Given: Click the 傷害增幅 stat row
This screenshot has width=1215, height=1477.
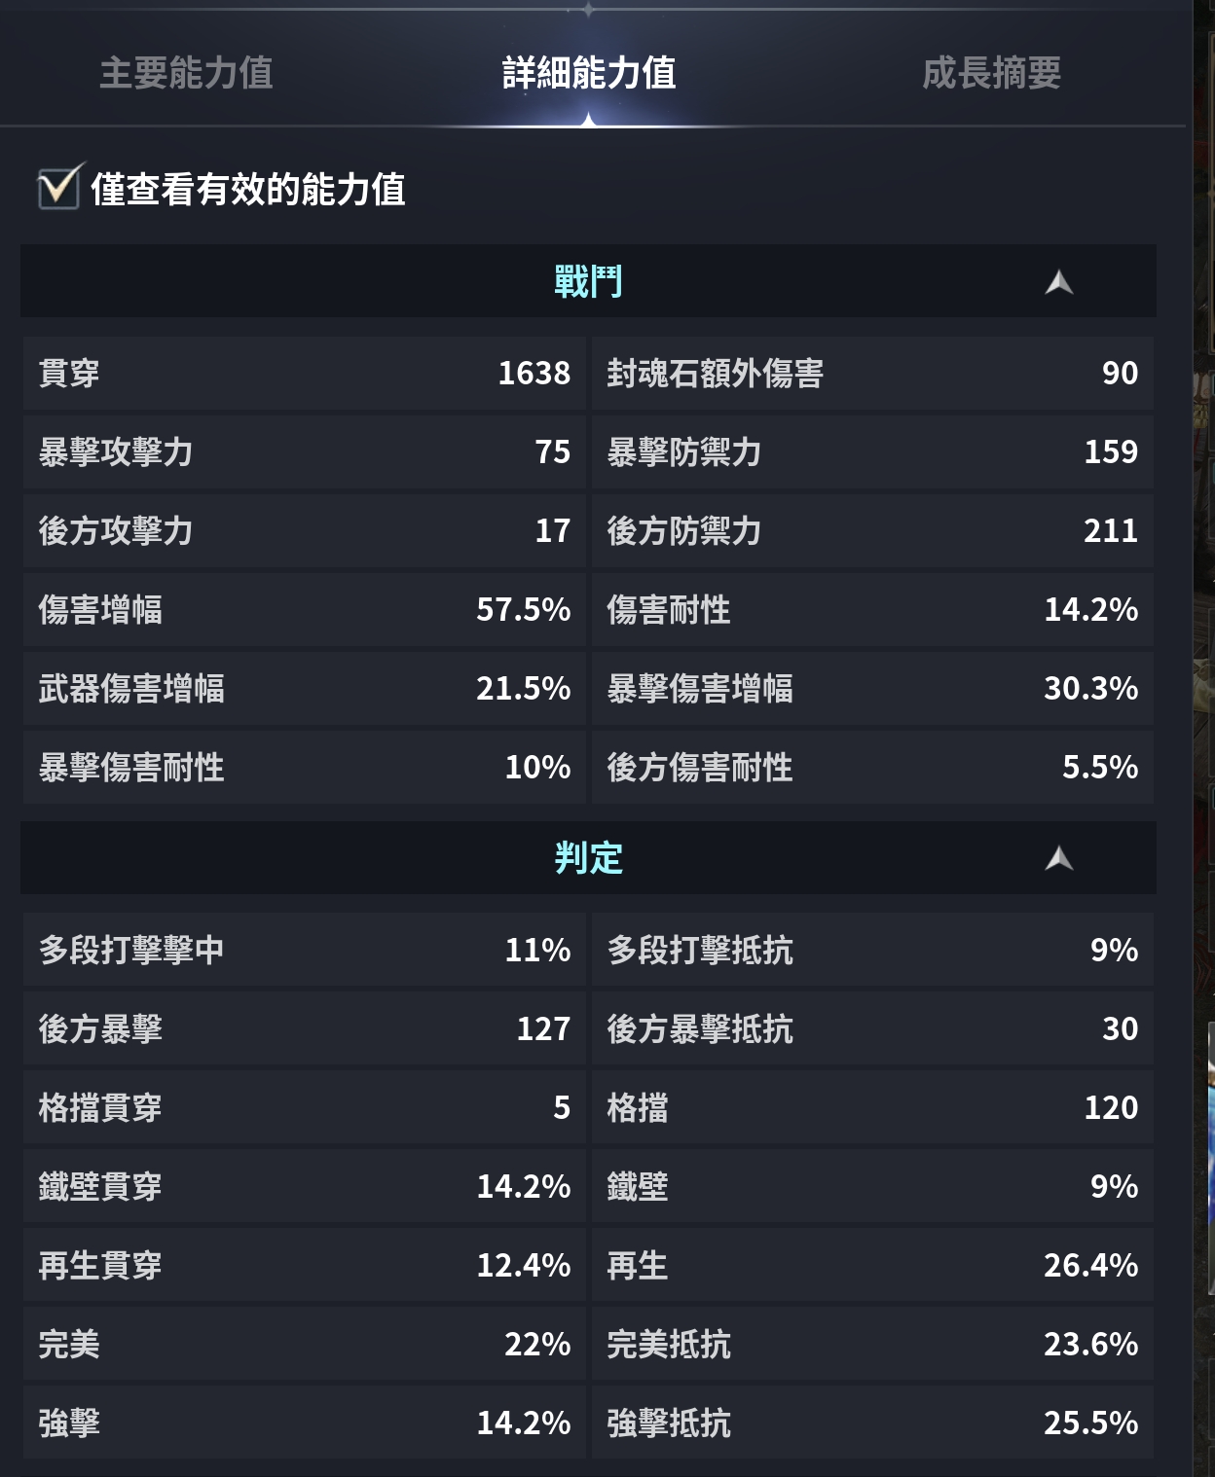Looking at the screenshot, I should coord(304,610).
